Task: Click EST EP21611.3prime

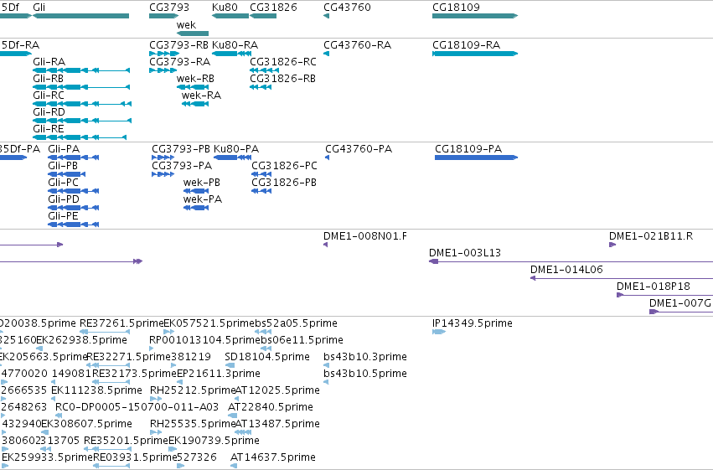Action: (x=179, y=382)
